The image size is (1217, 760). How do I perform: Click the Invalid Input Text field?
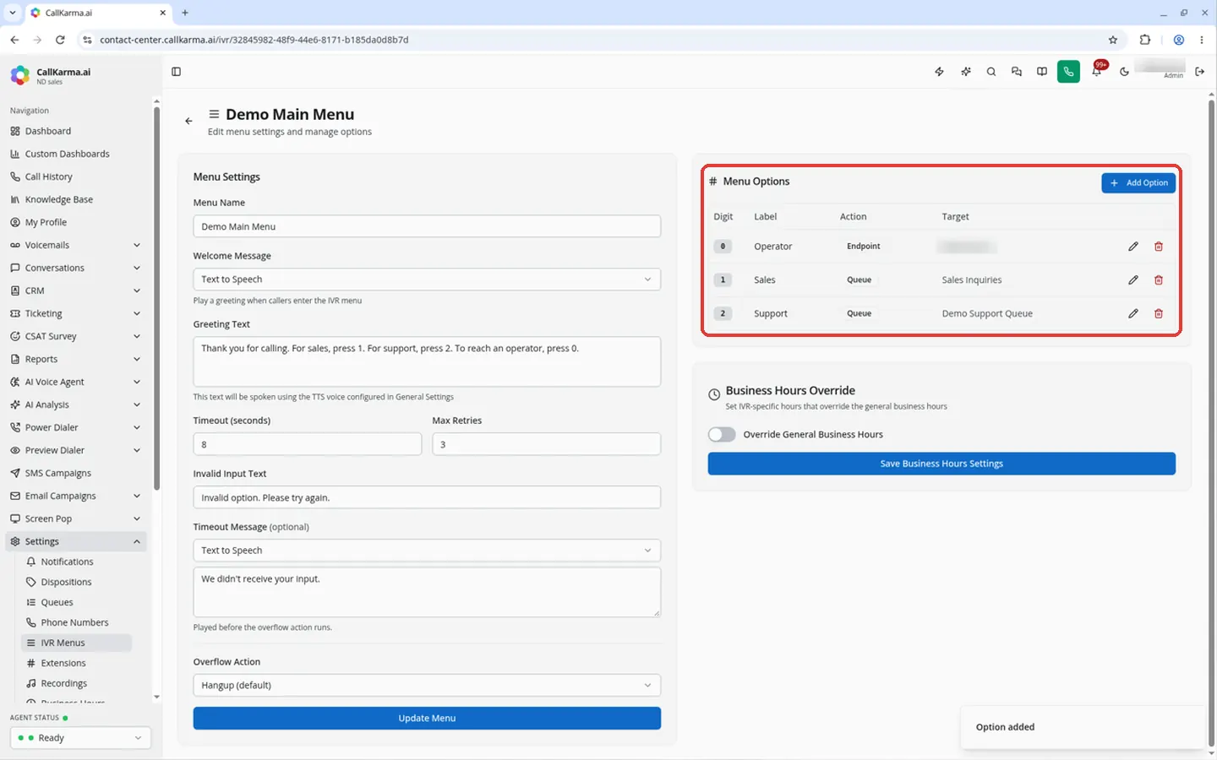coord(427,497)
